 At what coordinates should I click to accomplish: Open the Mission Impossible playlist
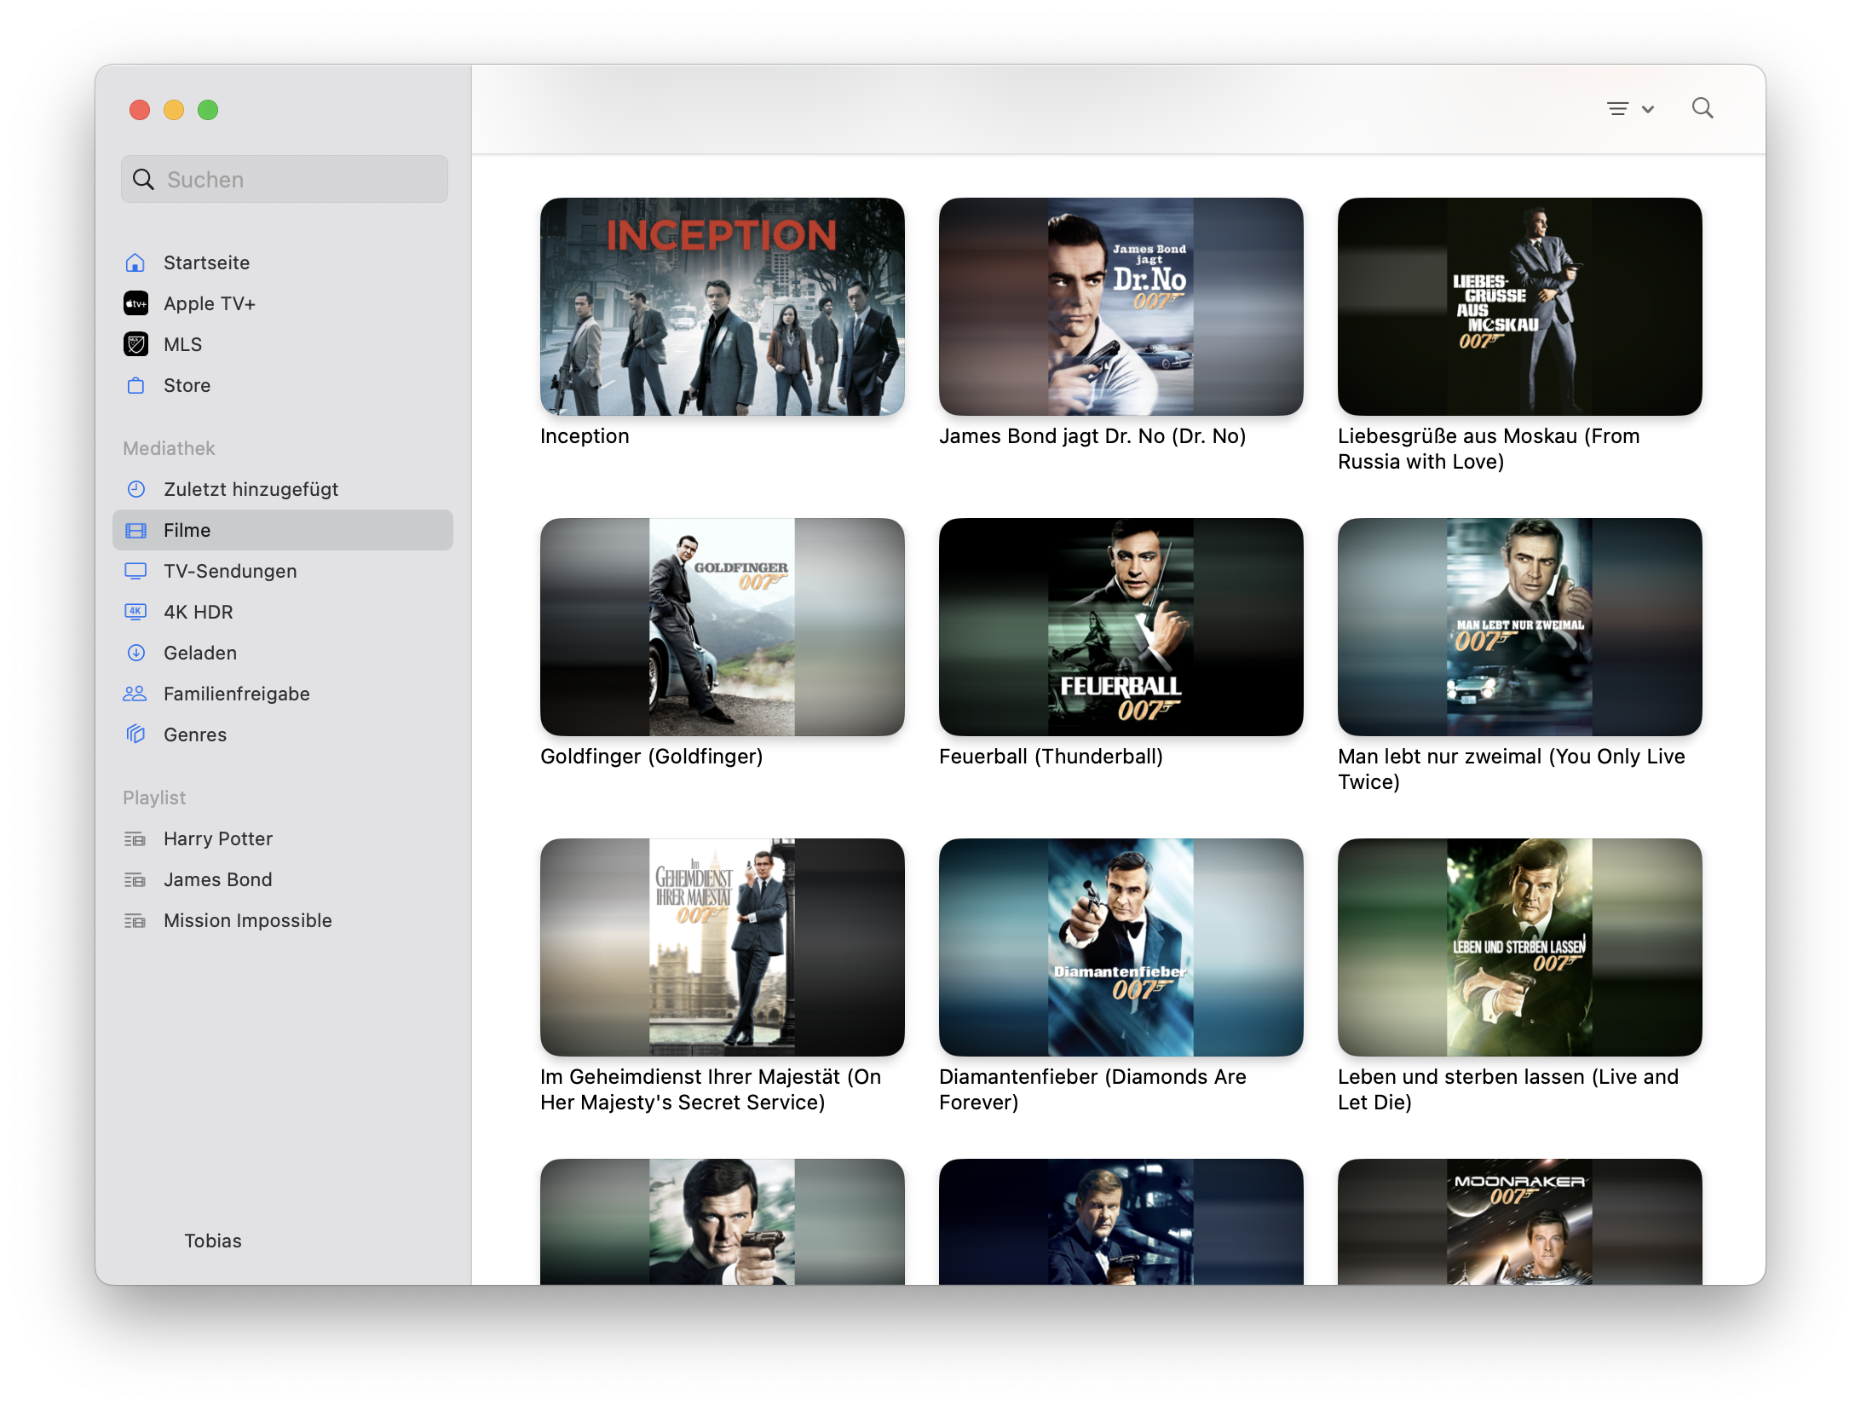[247, 920]
